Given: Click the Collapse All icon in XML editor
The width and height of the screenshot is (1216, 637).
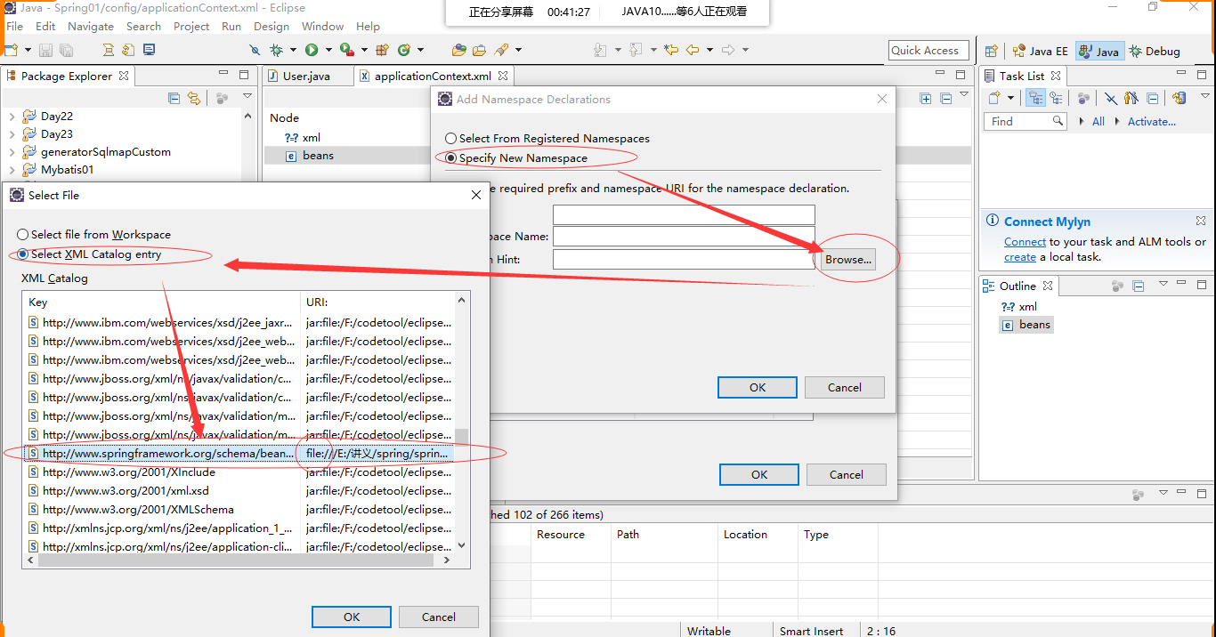Looking at the screenshot, I should tap(946, 99).
